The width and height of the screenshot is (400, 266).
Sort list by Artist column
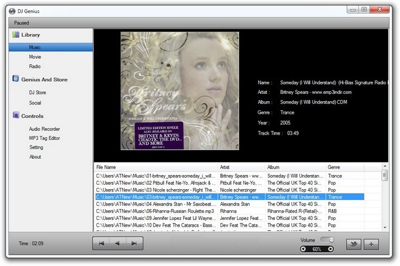click(x=241, y=167)
